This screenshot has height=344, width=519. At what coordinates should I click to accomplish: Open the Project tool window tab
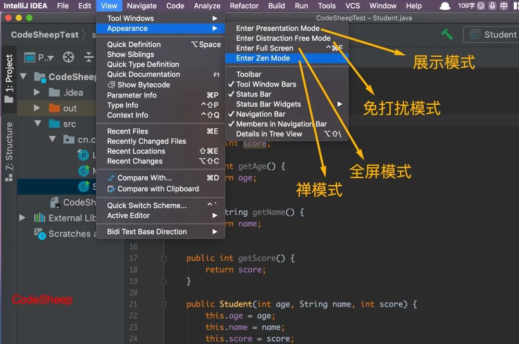point(9,79)
